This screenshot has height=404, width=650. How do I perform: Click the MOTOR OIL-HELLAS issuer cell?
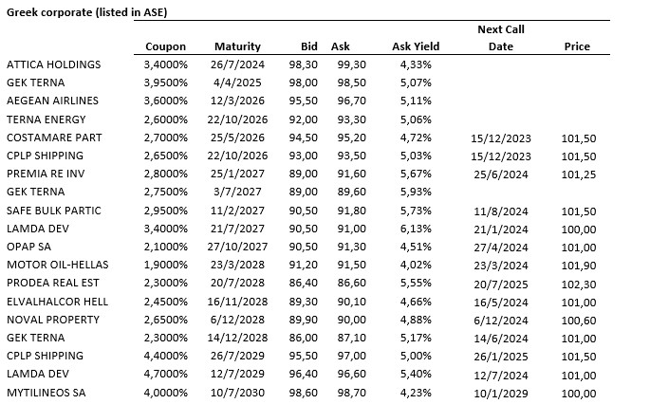point(55,265)
